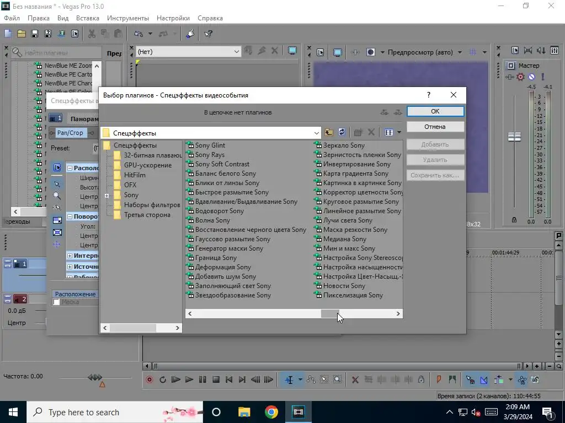Click the Undo arrow toolbar icon

click(138, 34)
